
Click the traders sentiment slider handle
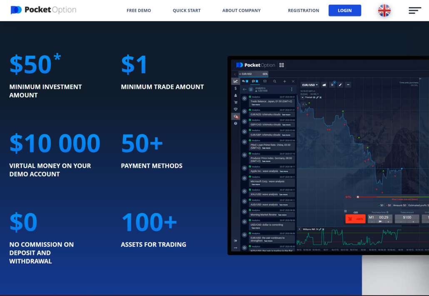pos(358,197)
